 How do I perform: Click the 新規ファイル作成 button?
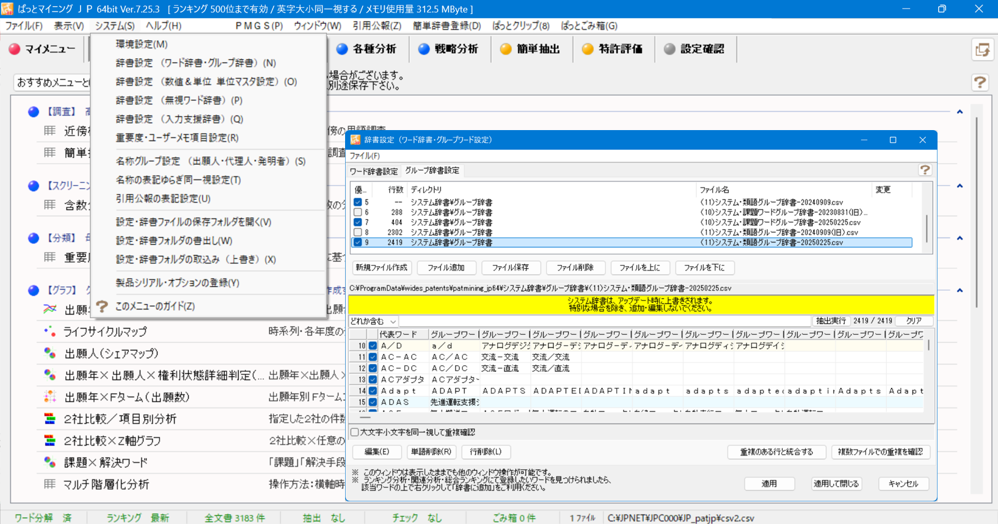click(x=381, y=267)
